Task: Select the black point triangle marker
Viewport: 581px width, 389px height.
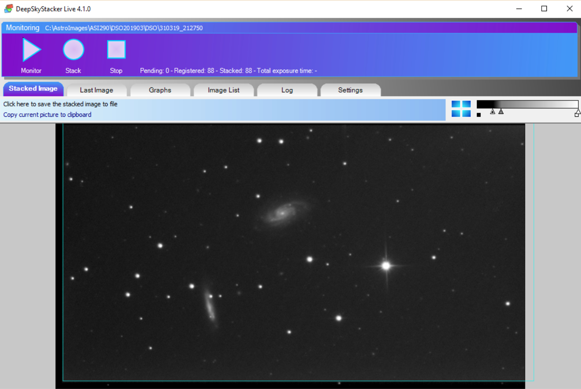Action: (493, 112)
